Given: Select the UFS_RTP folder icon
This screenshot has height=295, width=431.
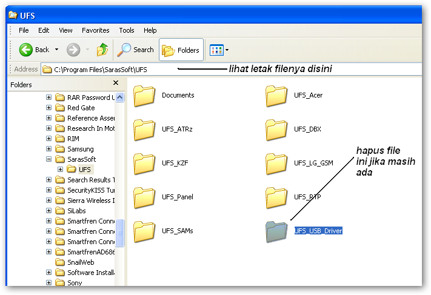Looking at the screenshot, I should click(276, 197).
